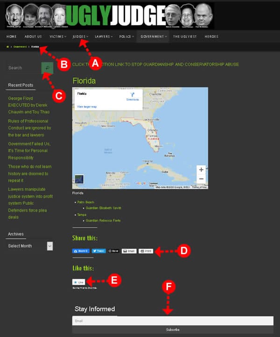Open the Judges menu
Screen dimensions: 280x337
80,36
